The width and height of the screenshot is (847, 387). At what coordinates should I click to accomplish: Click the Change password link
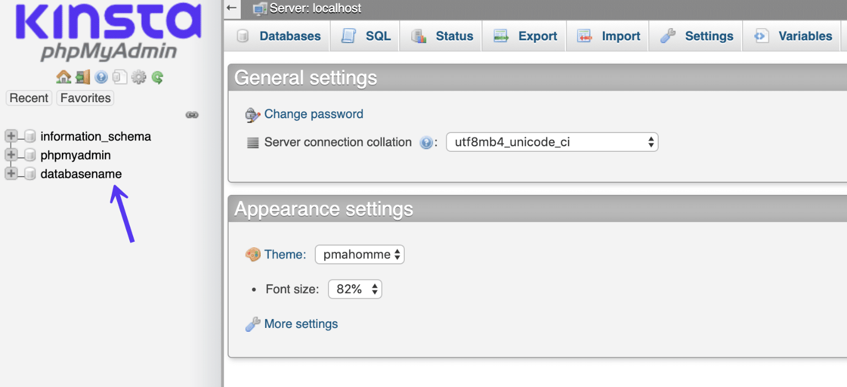[x=313, y=114]
